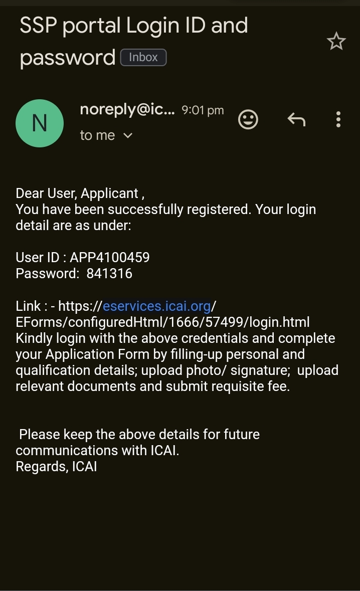Tap the green 'N' sender avatar
Screen dimensions: 360x591
[x=40, y=123]
